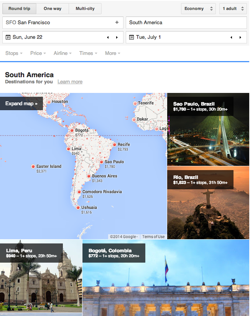250x316 pixels.
Task: Expand the Stops filter
Action: (x=14, y=53)
